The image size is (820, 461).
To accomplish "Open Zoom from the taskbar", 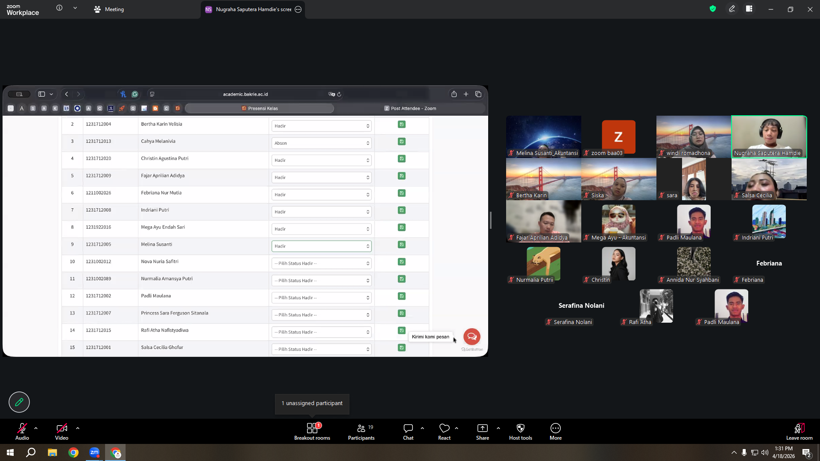I will [x=94, y=452].
